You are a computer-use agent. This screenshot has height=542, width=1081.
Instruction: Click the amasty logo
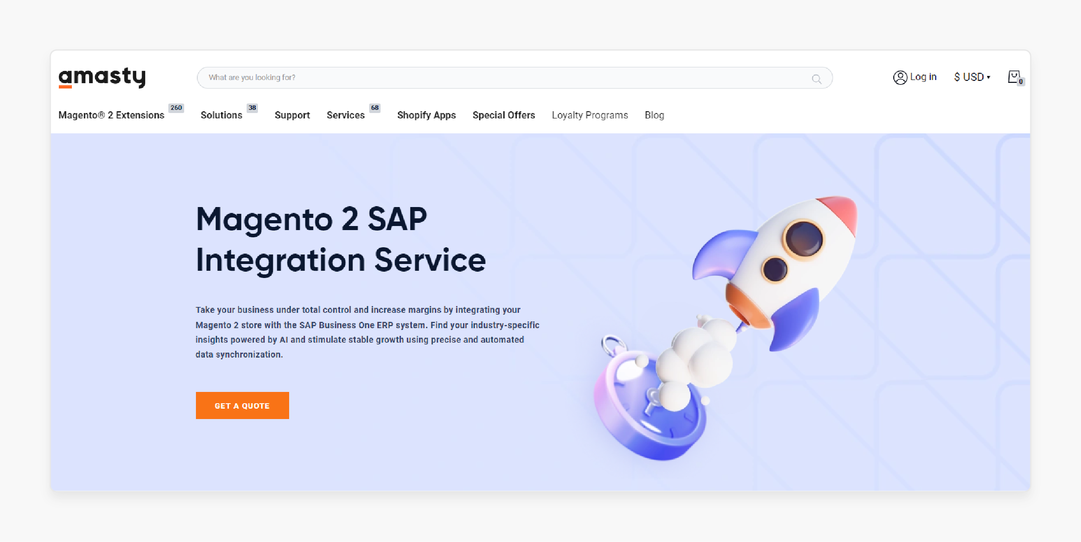pyautogui.click(x=102, y=77)
